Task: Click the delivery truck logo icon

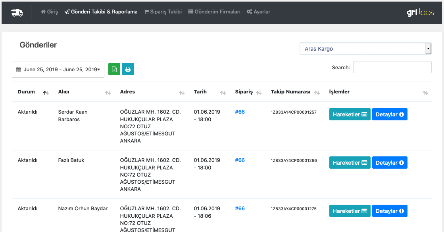Action: coord(17,12)
